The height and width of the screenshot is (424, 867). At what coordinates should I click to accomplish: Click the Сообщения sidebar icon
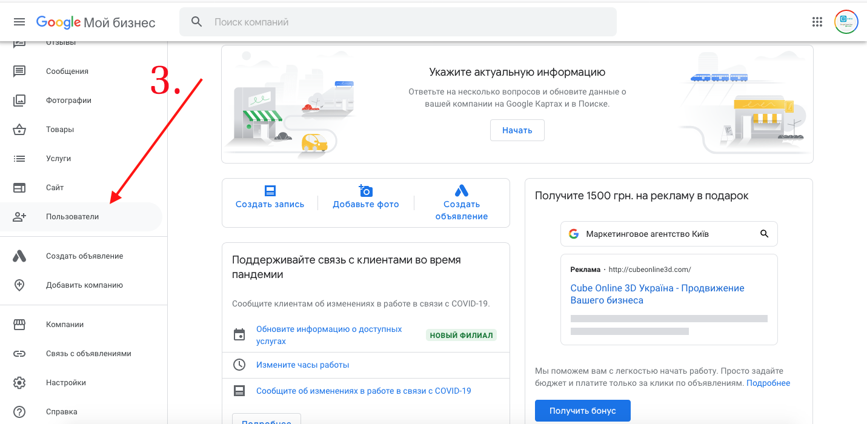click(x=19, y=71)
